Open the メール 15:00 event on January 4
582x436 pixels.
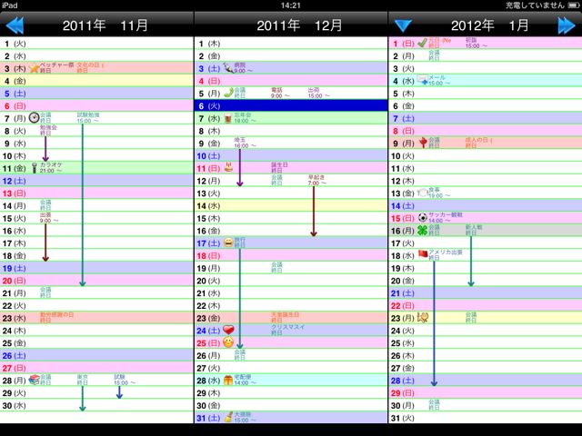[x=439, y=80]
